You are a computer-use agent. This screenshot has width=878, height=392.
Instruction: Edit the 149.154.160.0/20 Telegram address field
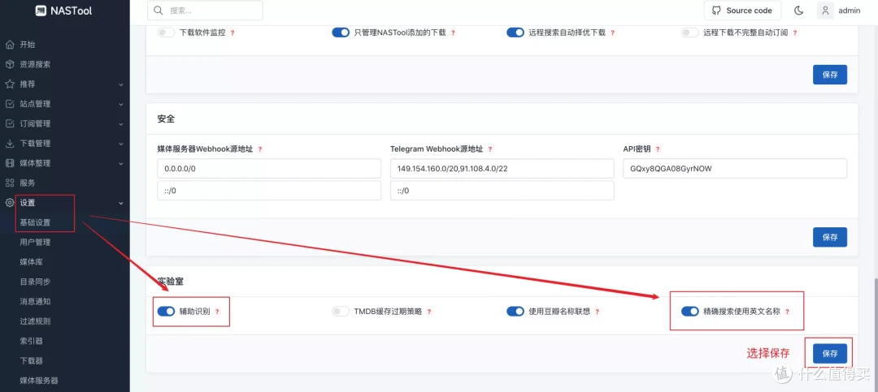click(502, 169)
